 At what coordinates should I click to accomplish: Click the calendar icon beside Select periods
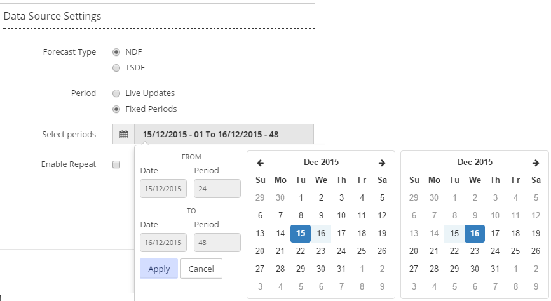click(x=124, y=134)
